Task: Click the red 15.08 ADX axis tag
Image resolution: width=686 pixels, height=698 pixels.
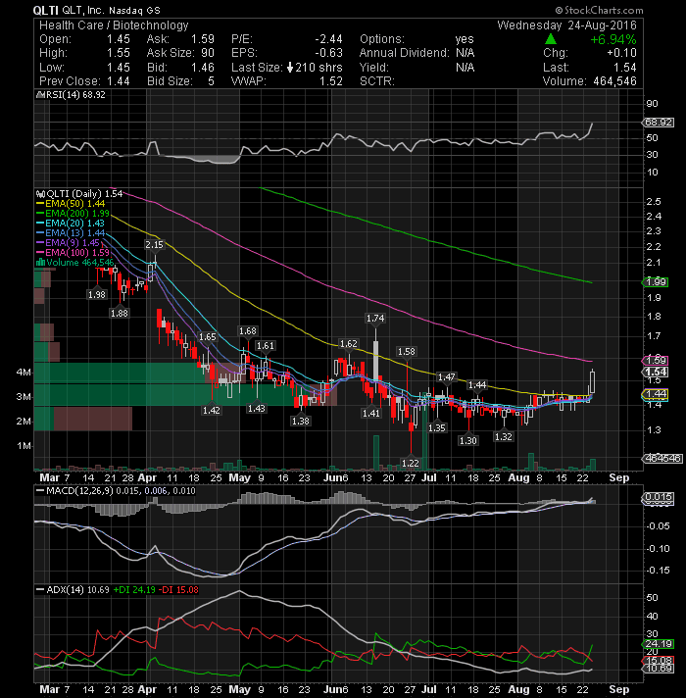Action: (659, 660)
